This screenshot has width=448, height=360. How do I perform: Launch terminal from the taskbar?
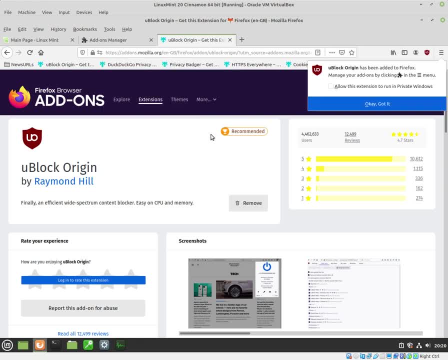(55, 345)
